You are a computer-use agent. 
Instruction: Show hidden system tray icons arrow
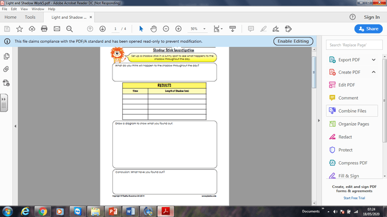[x=328, y=212]
